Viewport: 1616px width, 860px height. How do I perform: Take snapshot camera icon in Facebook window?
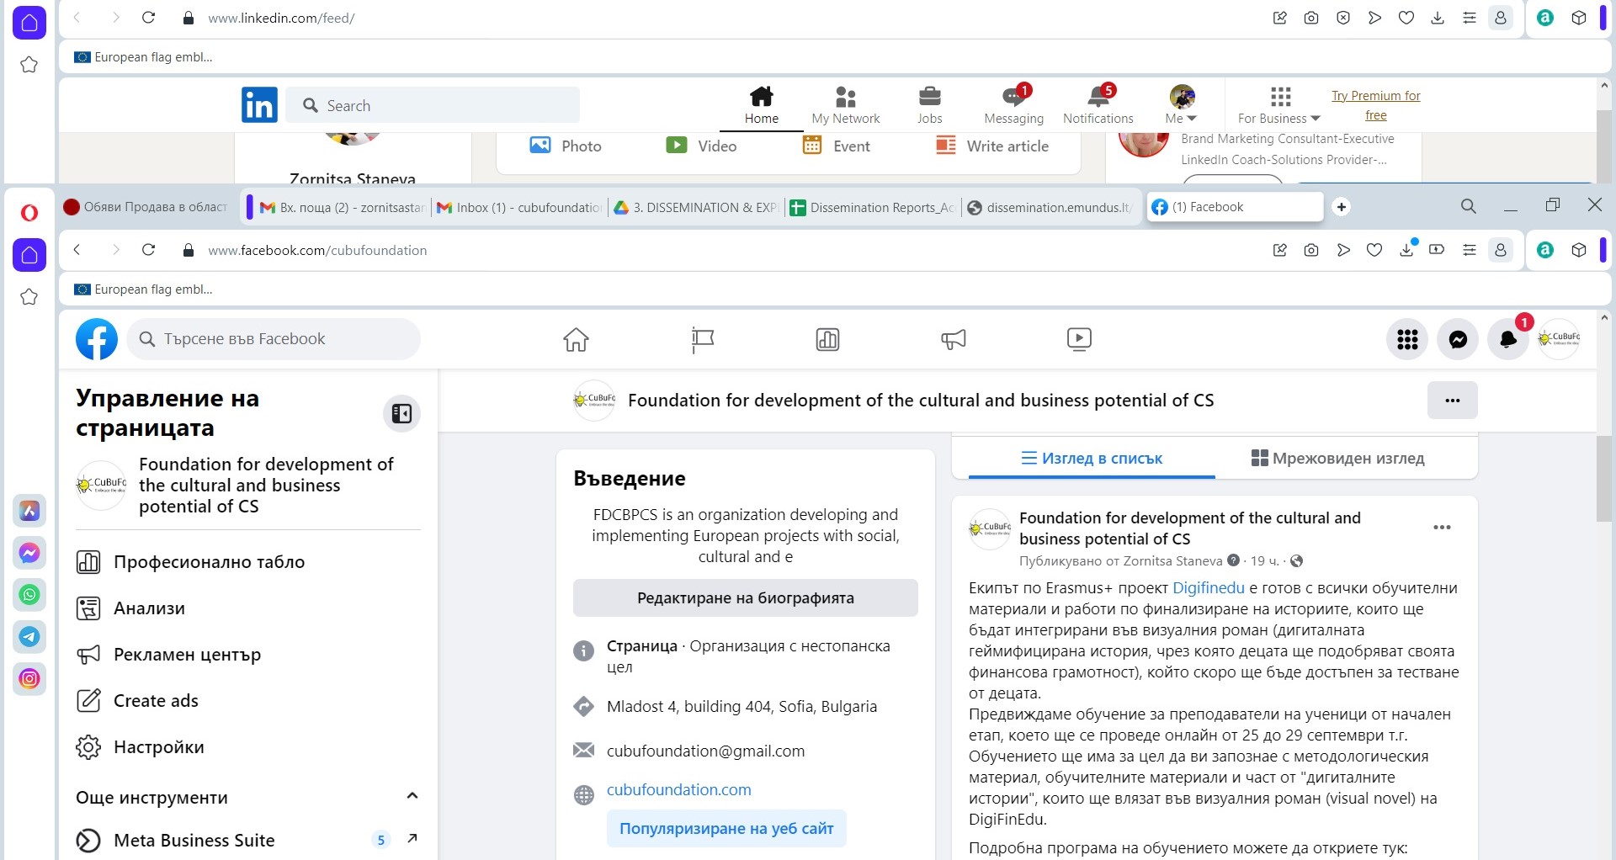[x=1310, y=250]
